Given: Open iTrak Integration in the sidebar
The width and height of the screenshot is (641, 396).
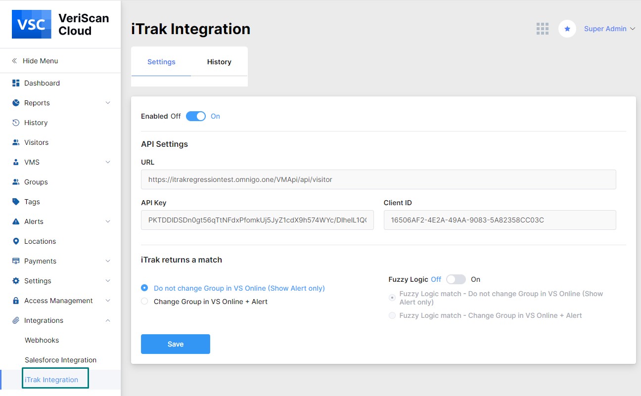Looking at the screenshot, I should pyautogui.click(x=51, y=380).
